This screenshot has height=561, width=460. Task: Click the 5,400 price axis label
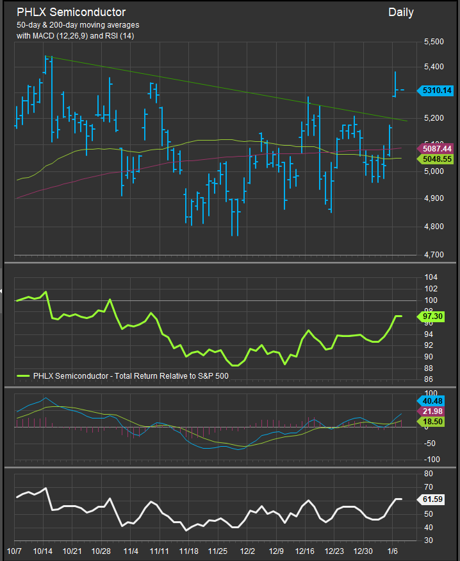[434, 67]
